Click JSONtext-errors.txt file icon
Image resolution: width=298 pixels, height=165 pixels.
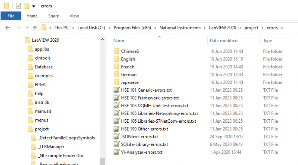pos(117,137)
